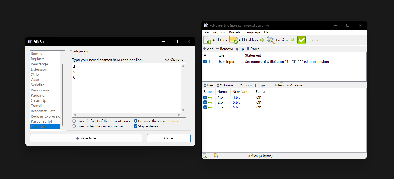This screenshot has height=179, width=394.
Task: Click the Add Files toolbar icon
Action: tap(207, 40)
